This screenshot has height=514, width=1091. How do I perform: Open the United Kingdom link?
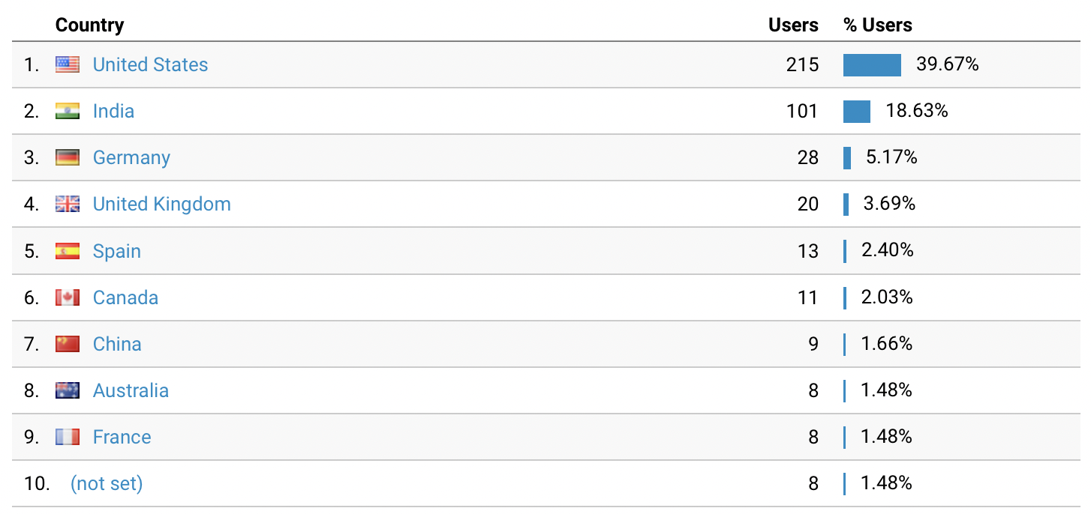click(161, 205)
